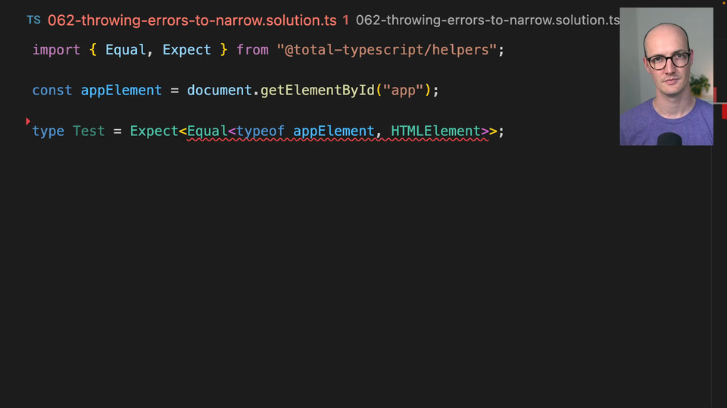Click HTMLElement in the Test type
Image resolution: width=727 pixels, height=408 pixels.
click(x=435, y=131)
